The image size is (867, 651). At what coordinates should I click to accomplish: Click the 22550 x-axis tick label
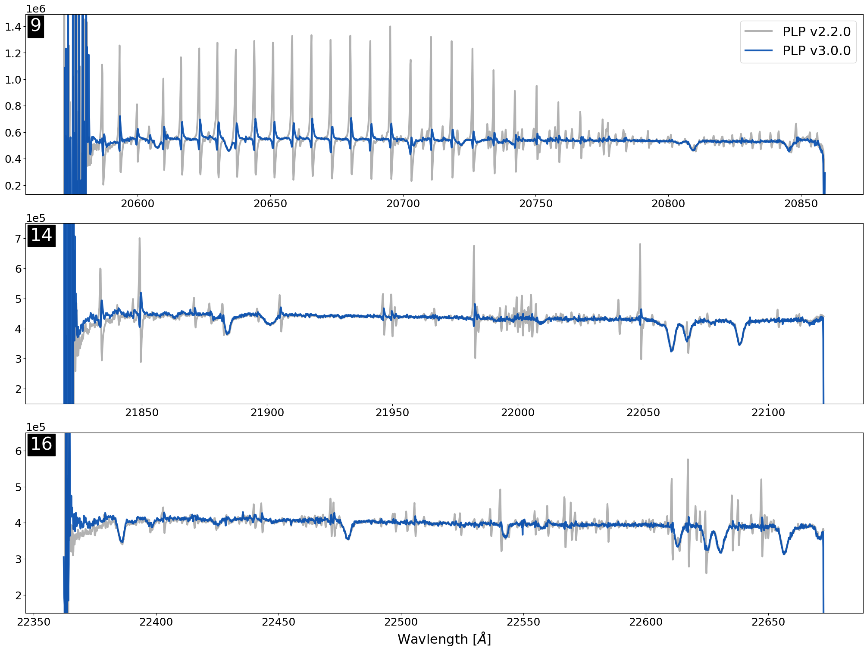click(523, 622)
